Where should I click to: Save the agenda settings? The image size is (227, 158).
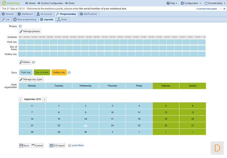pyautogui.click(x=24, y=145)
